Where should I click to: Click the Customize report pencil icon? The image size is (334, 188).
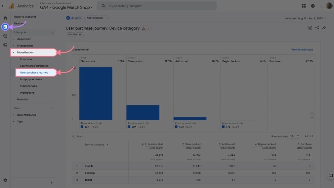point(310,28)
